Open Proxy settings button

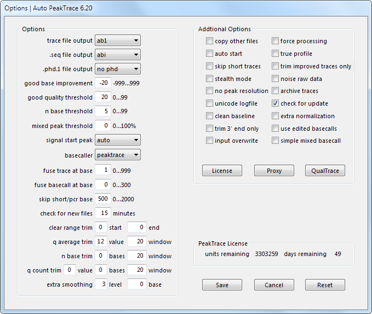click(x=274, y=171)
